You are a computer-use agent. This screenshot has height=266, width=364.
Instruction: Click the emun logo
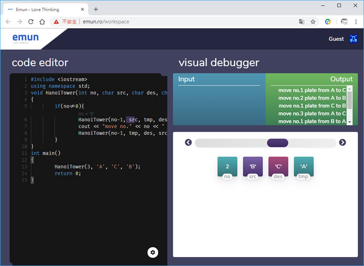[x=26, y=38]
